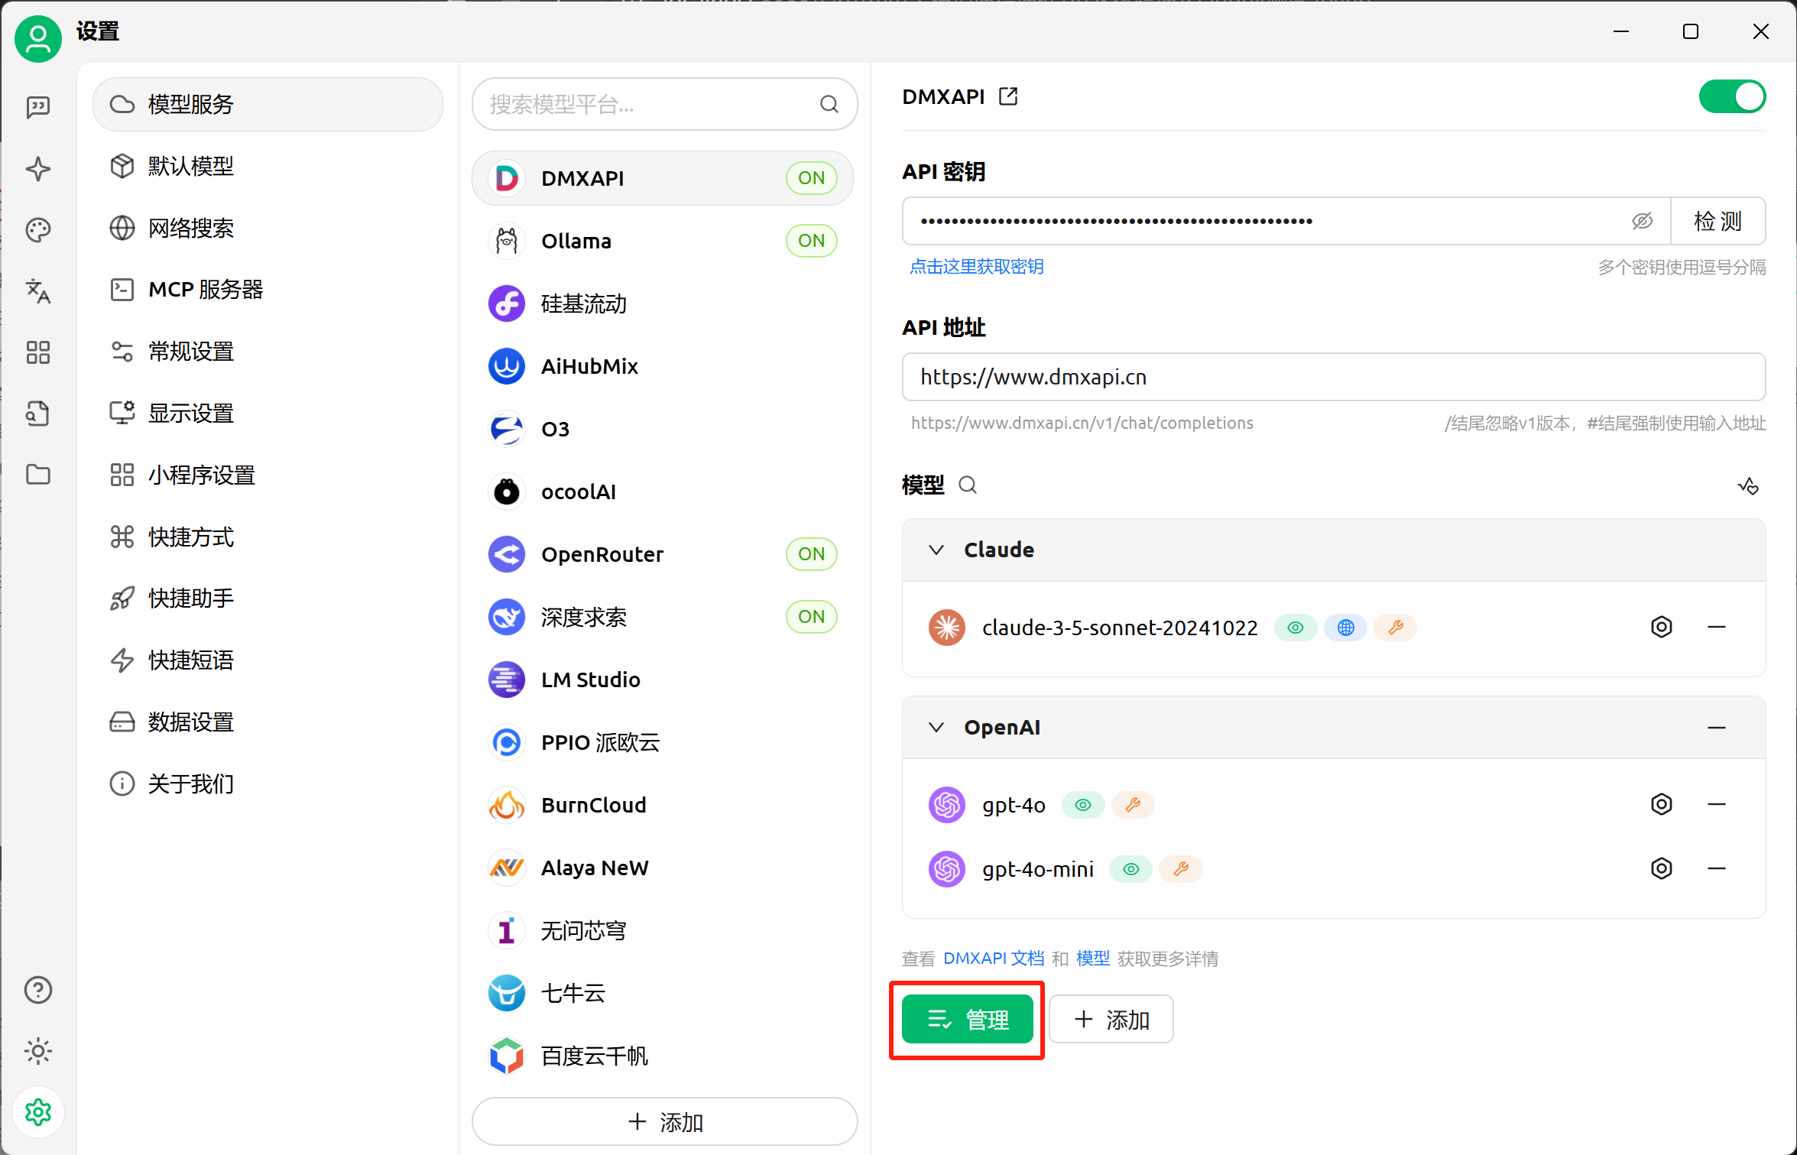Click the vision eye tag on gpt-4o-mini

tap(1131, 869)
